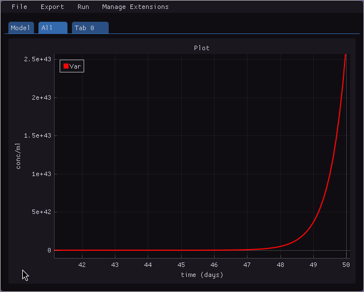Click the 0 tick on the y-axis
364x292 pixels.
pyautogui.click(x=49, y=251)
